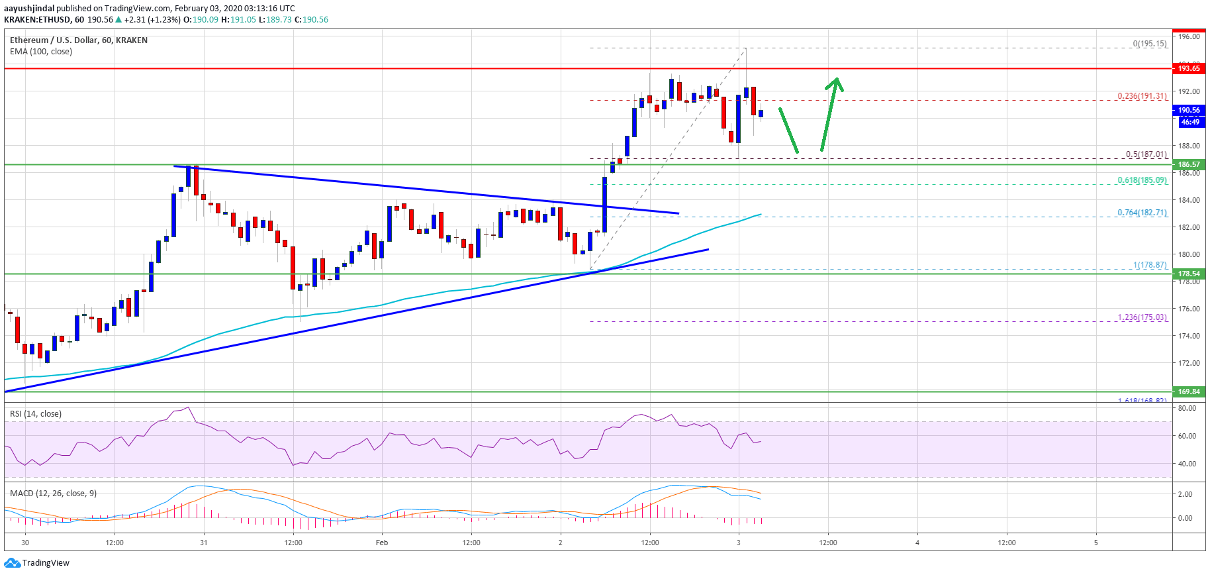Click the C:190.56 close value in header
The height and width of the screenshot is (575, 1210).
311,20
